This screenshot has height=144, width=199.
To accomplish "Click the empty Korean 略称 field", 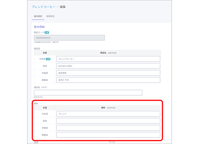I will 108,135.
